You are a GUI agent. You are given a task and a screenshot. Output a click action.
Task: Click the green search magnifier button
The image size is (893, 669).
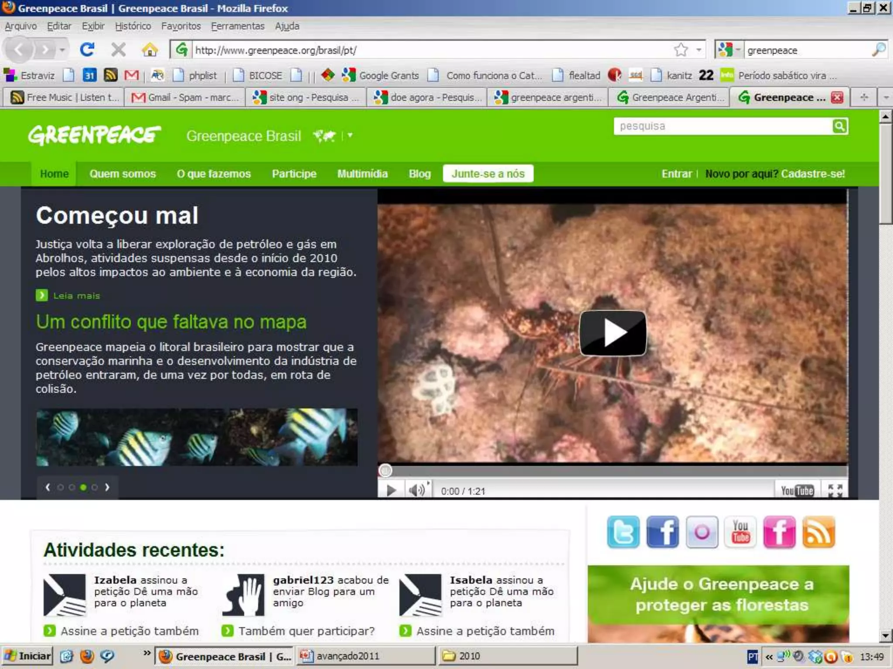(839, 126)
